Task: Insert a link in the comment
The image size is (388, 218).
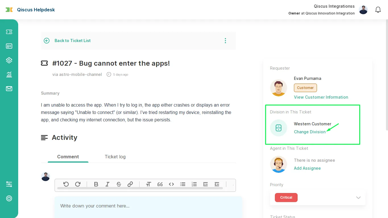Action: coord(130,184)
